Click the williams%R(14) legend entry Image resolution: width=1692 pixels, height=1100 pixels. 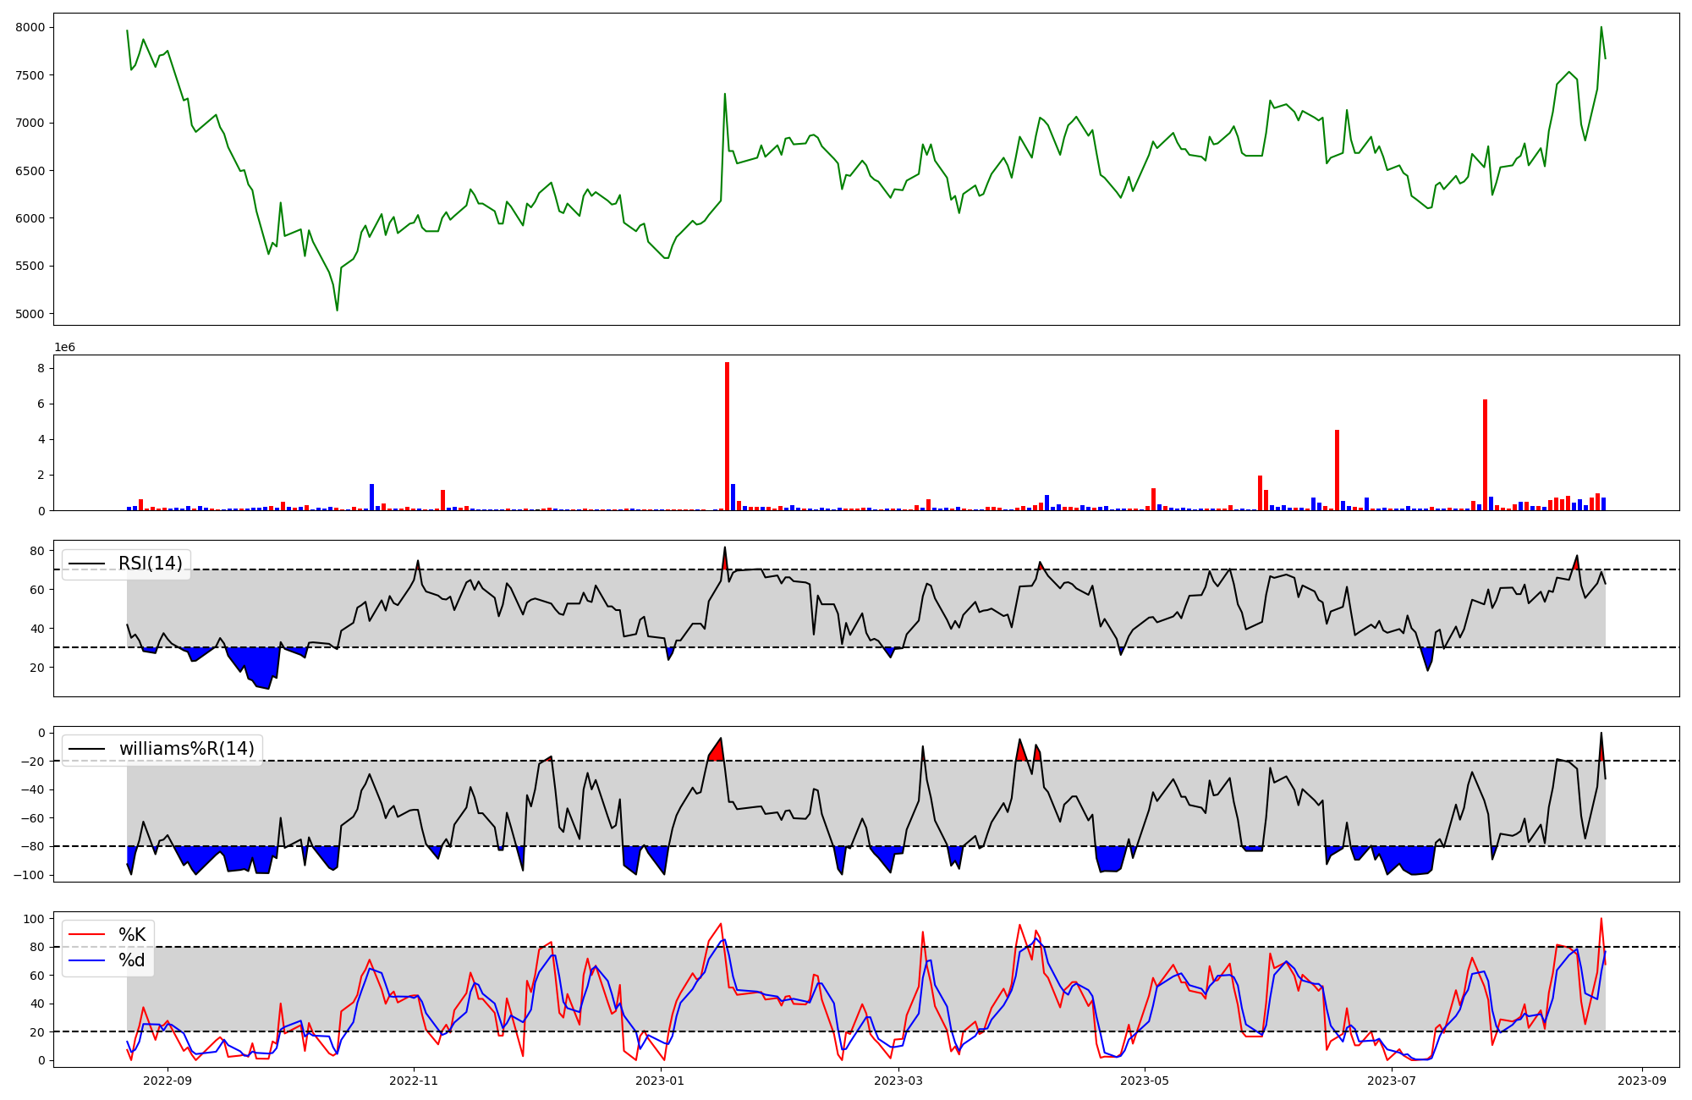tap(186, 749)
